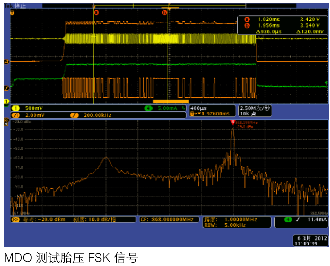Click the channel 1 ground marker on left edge
The height and width of the screenshot is (266, 330).
(x=7, y=102)
